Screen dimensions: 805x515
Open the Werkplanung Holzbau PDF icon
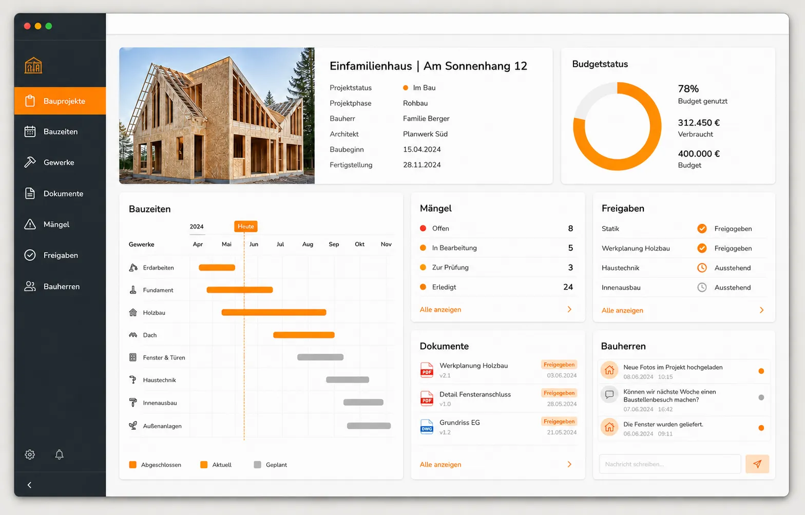(427, 370)
